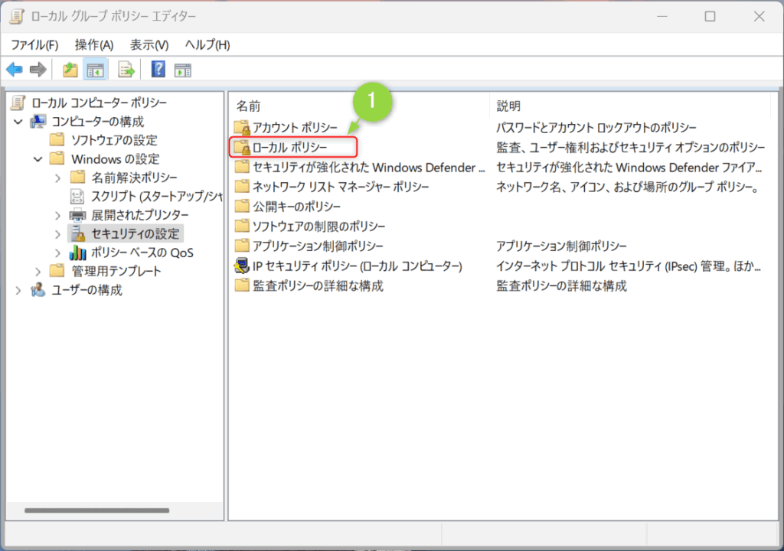Open Help via the question mark icon

(158, 70)
